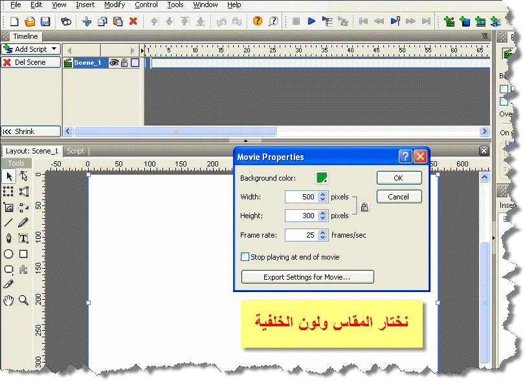Increase Width using the up arrow
The image size is (525, 382).
click(322, 194)
